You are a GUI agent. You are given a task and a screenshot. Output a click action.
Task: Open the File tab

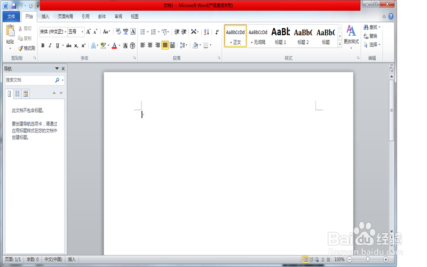pyautogui.click(x=11, y=17)
